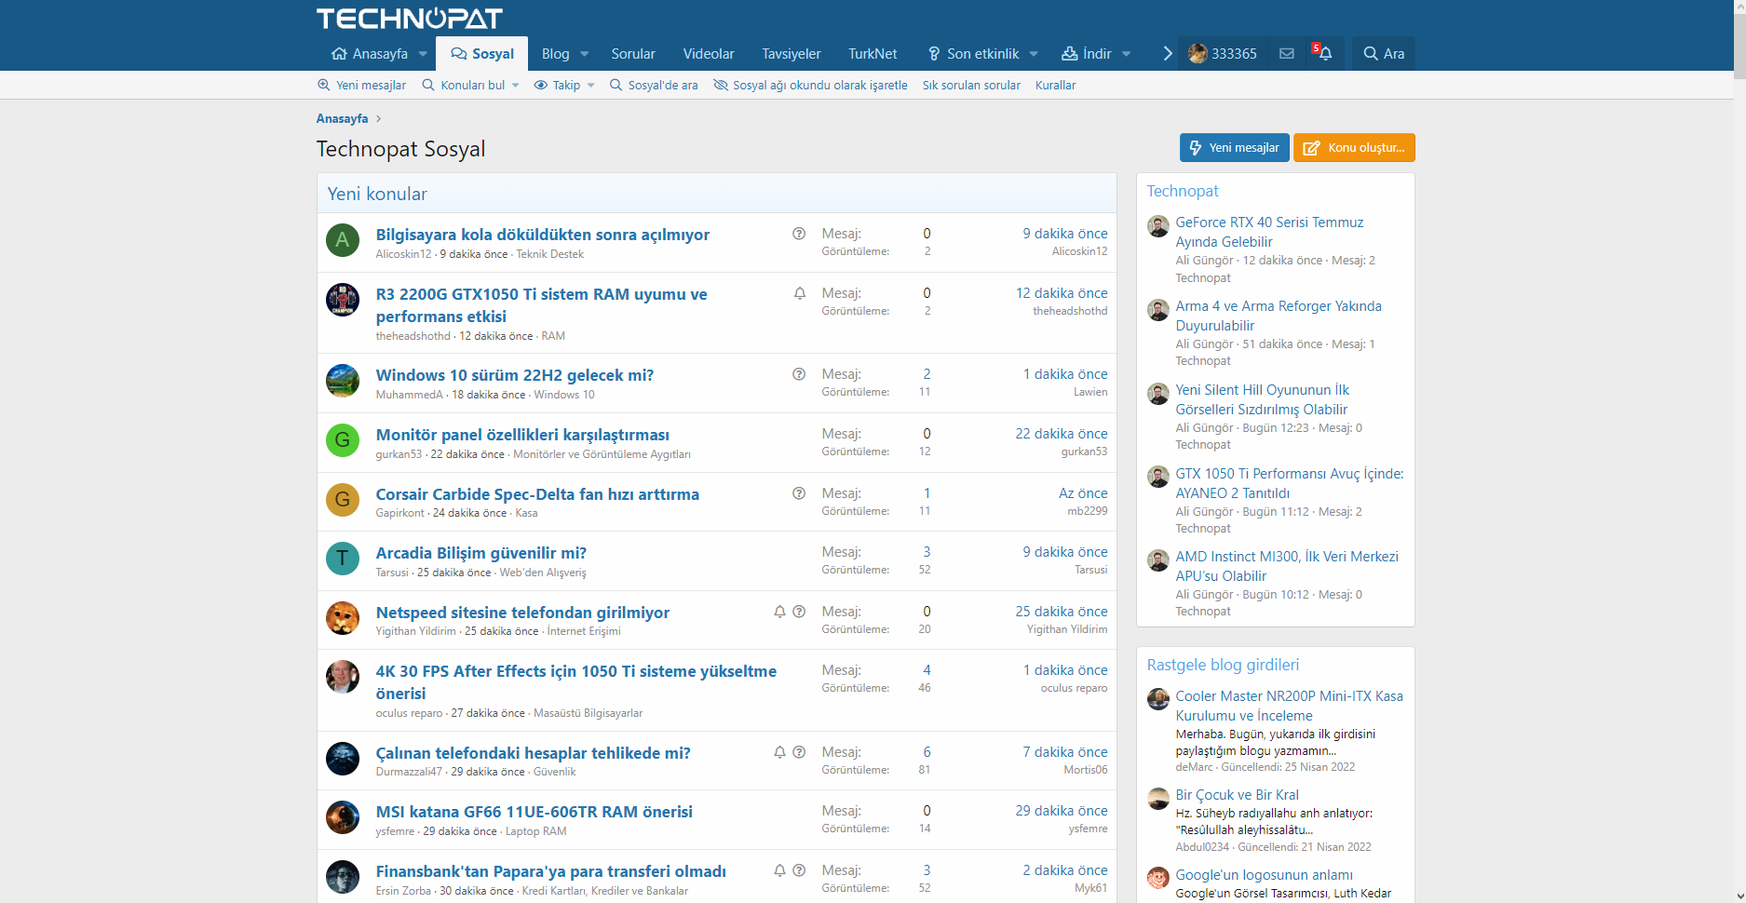Open 'Bir Çocuk ve Bir Kral' blog entry
The height and width of the screenshot is (903, 1746).
click(1237, 795)
